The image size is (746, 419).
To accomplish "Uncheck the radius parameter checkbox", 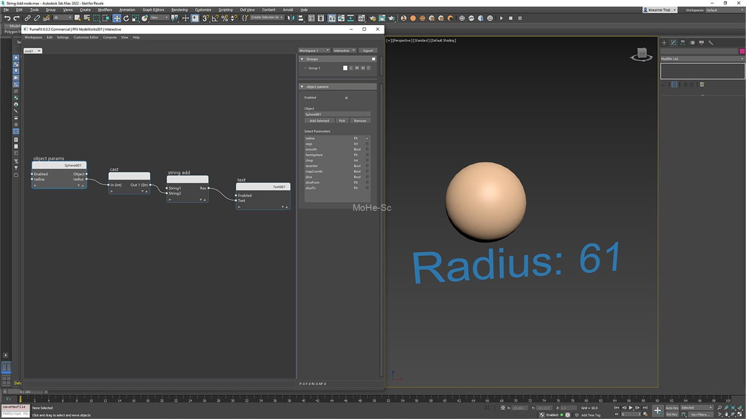I will click(367, 138).
